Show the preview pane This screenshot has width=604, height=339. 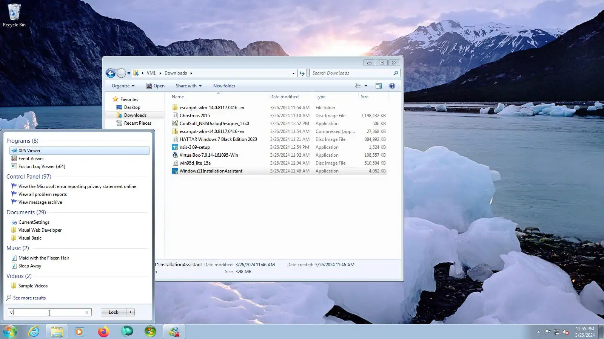point(378,86)
